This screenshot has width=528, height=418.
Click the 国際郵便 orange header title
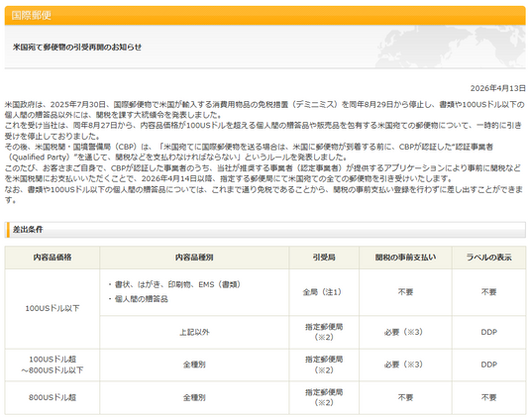(32, 15)
